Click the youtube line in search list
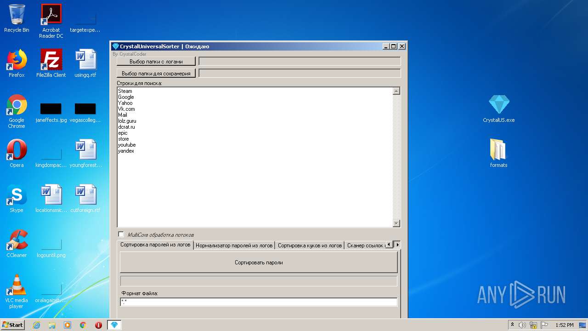 [x=127, y=145]
